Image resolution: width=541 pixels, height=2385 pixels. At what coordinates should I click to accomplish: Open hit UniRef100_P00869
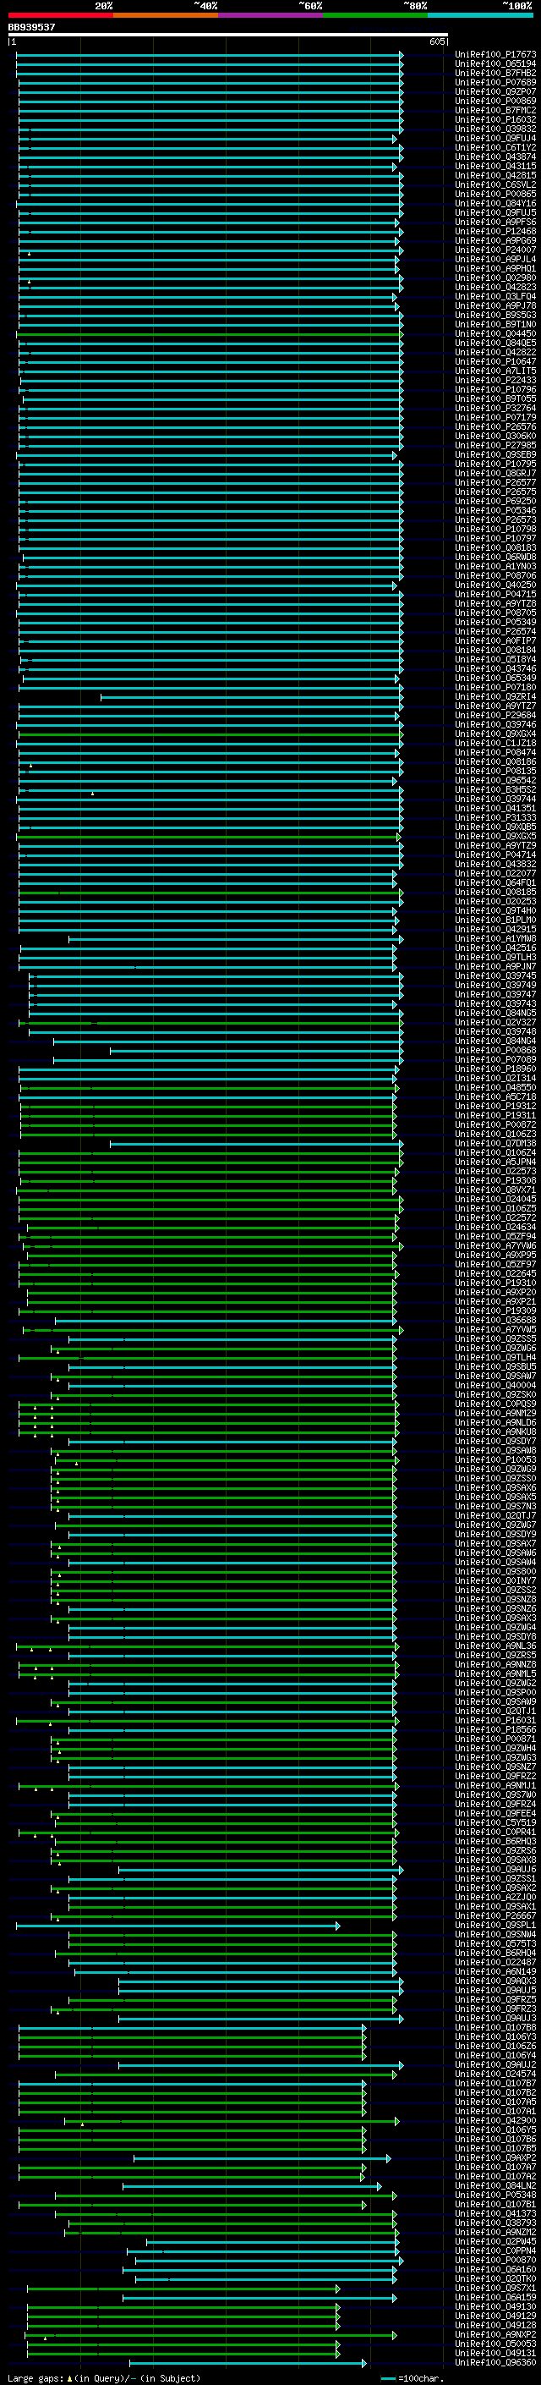[x=495, y=101]
